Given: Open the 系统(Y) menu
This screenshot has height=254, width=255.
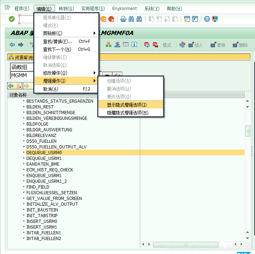Looking at the screenshot, I should pos(152,9).
